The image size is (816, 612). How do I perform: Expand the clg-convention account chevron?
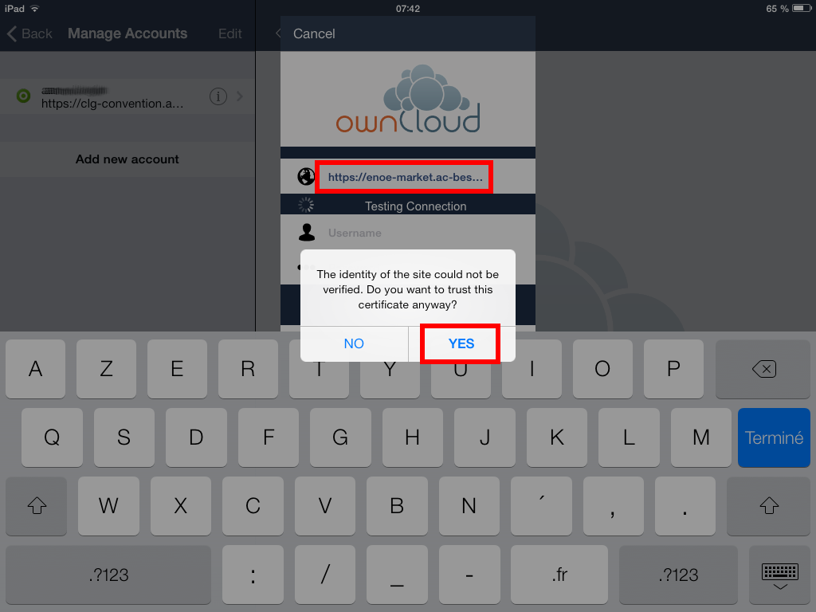tap(239, 96)
